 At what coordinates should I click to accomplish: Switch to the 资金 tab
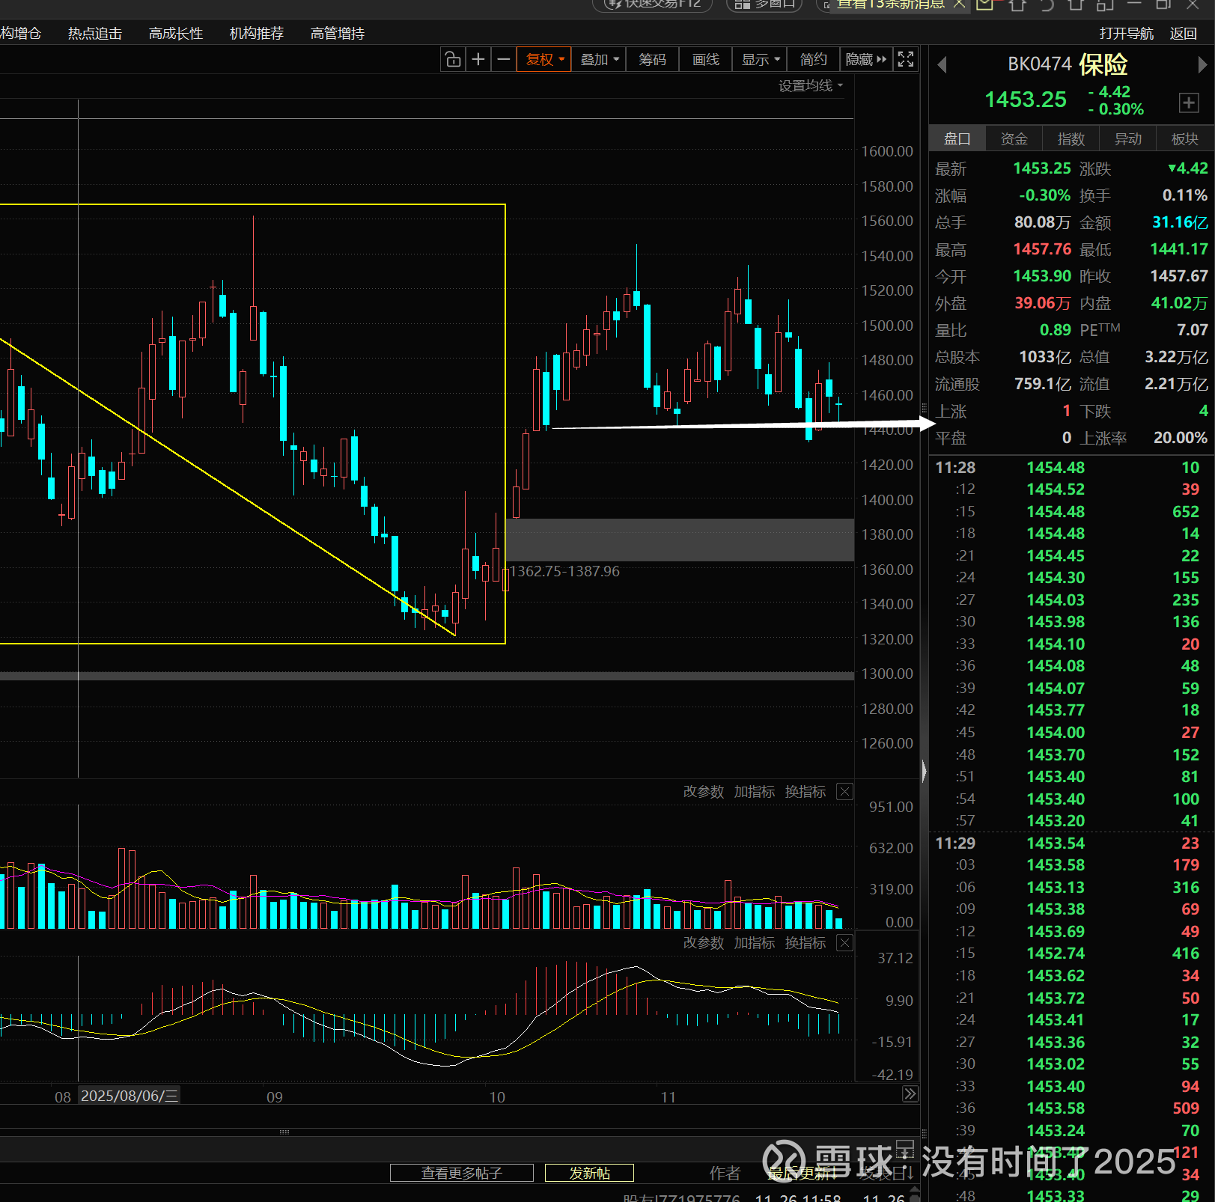(1014, 138)
